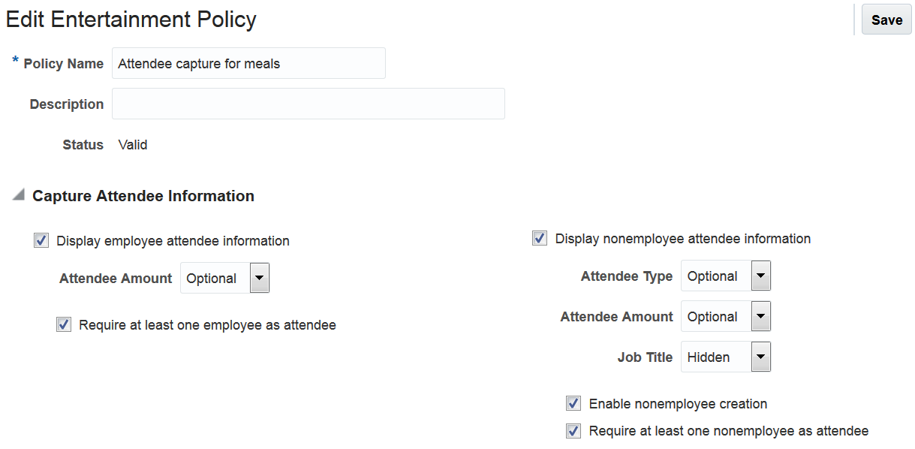
Task: Uncheck Display employee attendee information
Action: pos(41,241)
